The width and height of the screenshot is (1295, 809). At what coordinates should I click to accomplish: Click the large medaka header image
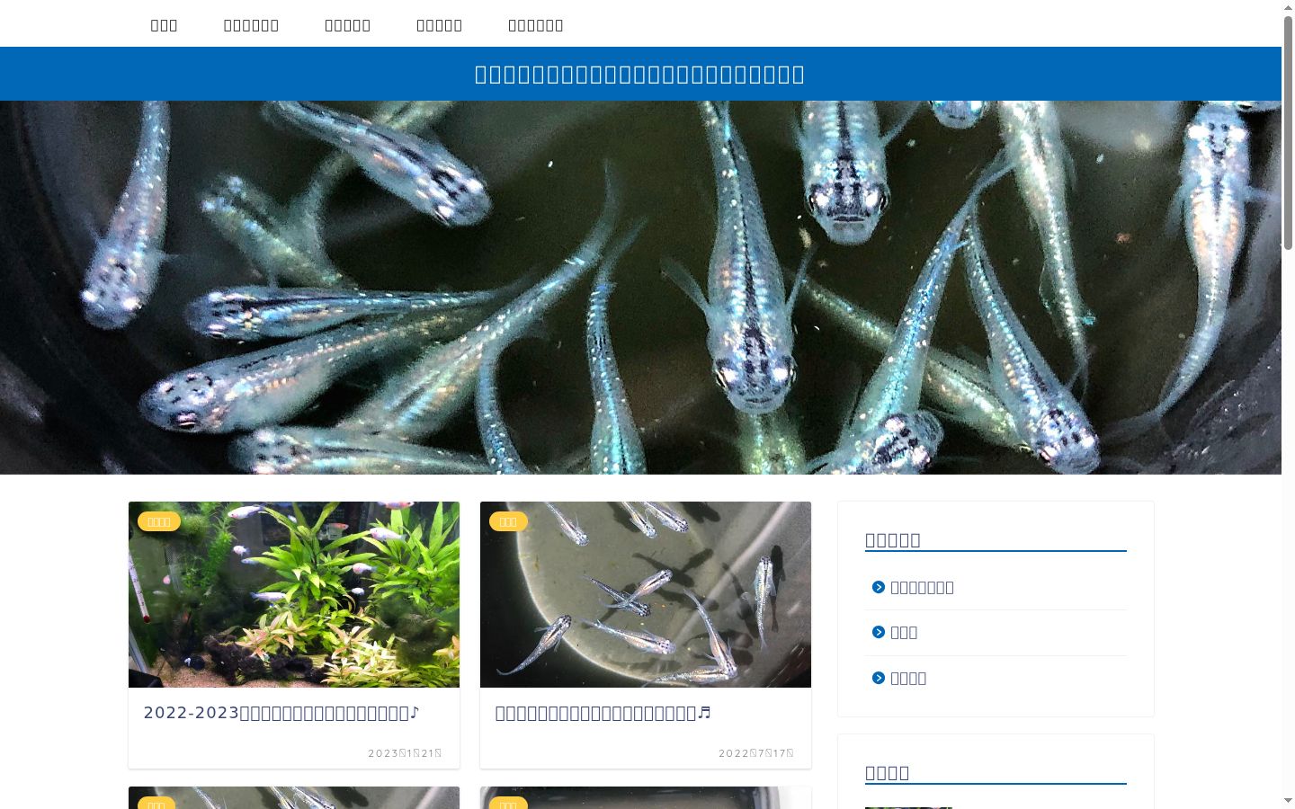pyautogui.click(x=640, y=288)
